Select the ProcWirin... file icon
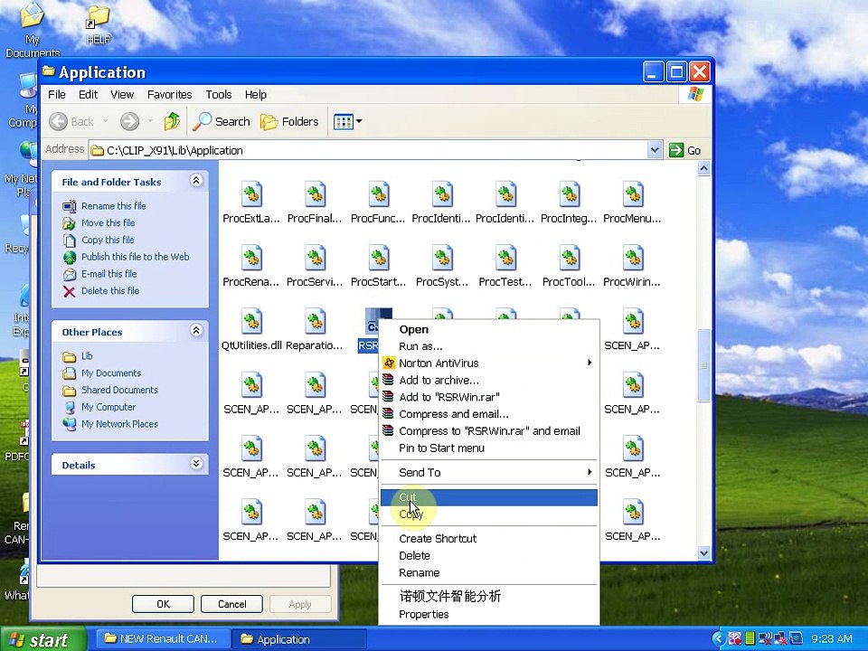 click(633, 259)
